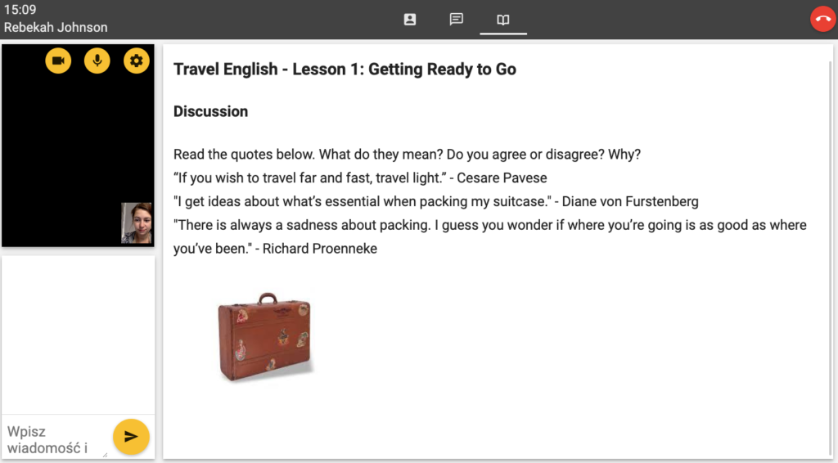This screenshot has width=838, height=463.
Task: Click the Richard Proenneke quote text
Action: pos(489,225)
